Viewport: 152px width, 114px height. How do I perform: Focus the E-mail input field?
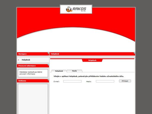tap(72, 81)
